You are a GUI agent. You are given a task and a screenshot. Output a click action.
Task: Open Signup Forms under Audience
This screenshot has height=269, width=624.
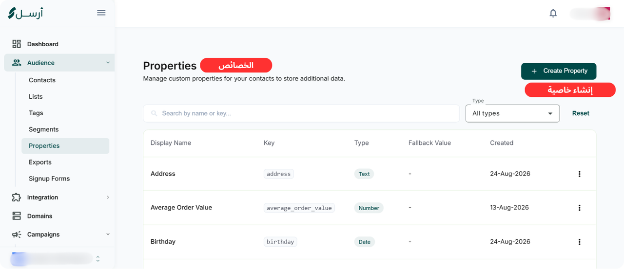(49, 179)
